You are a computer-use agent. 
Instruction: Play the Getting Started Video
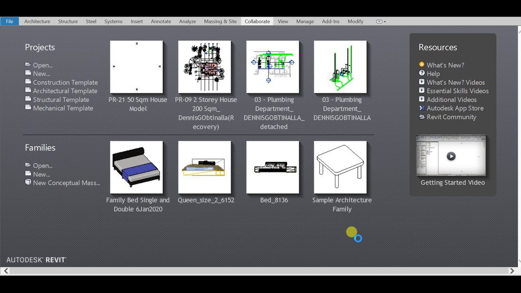(x=451, y=156)
